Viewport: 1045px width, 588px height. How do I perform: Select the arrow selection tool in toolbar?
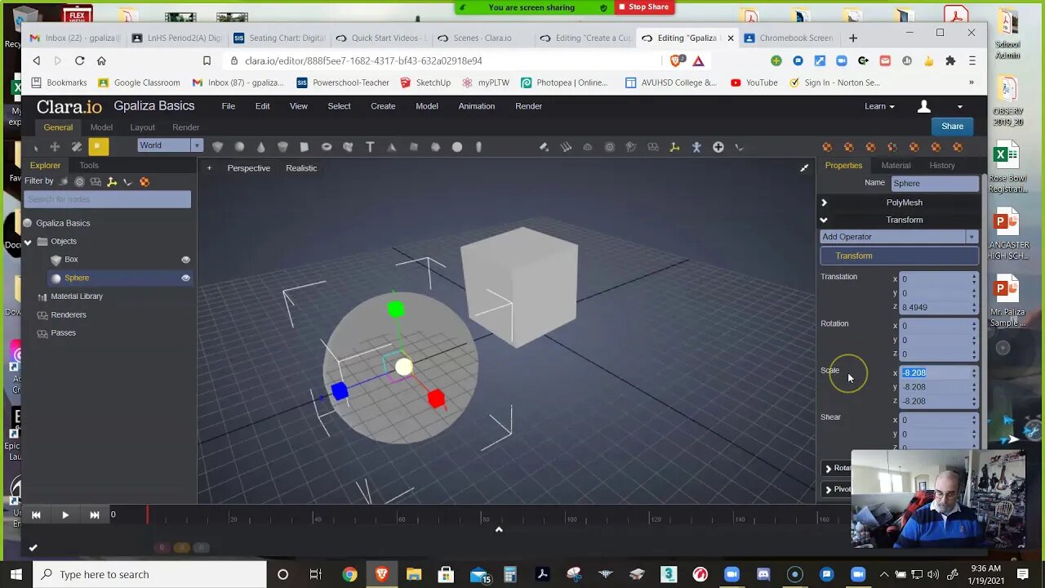coord(34,147)
